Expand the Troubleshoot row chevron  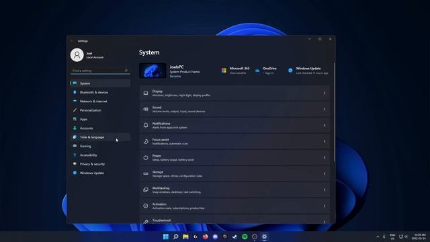[325, 222]
